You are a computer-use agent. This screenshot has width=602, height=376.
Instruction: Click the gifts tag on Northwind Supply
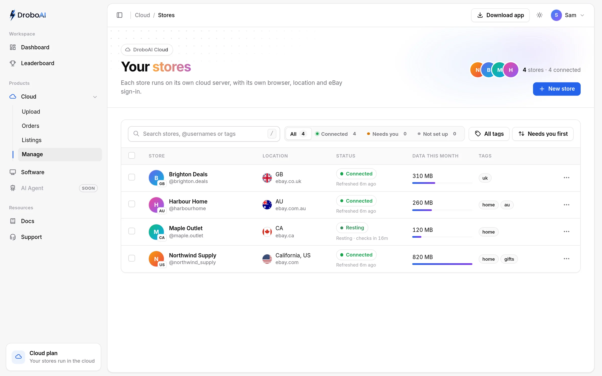[509, 259]
